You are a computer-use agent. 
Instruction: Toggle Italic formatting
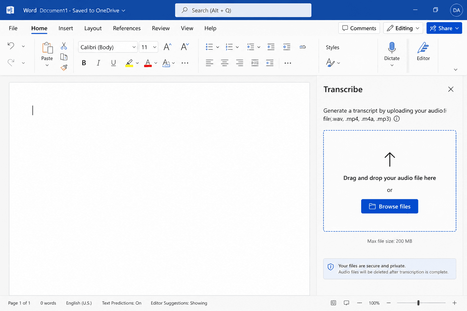98,63
